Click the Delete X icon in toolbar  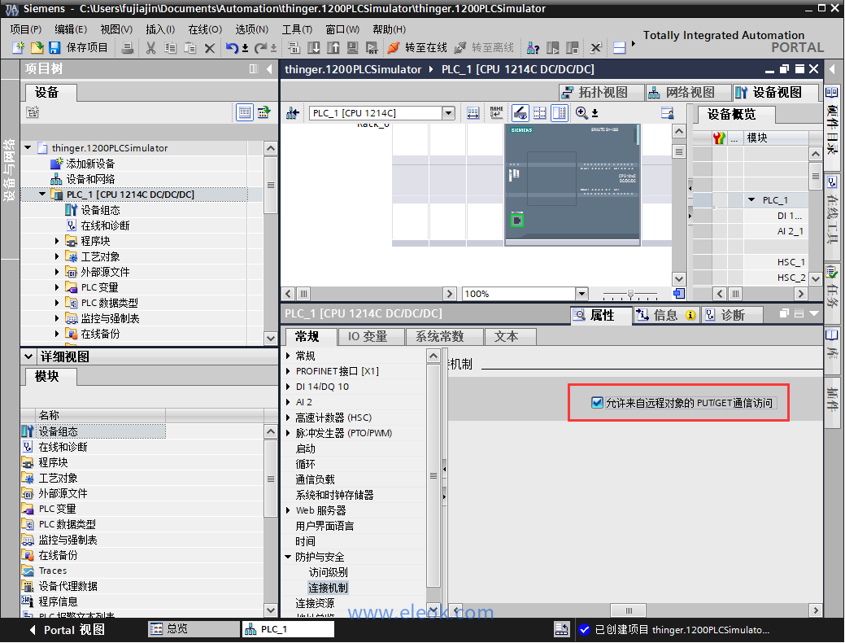pos(209,48)
